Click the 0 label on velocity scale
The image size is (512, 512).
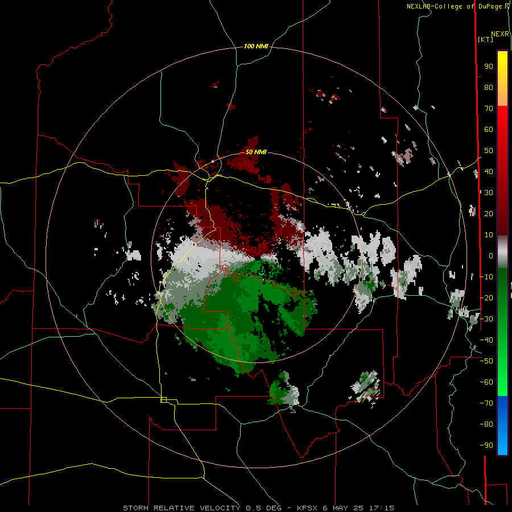point(491,256)
